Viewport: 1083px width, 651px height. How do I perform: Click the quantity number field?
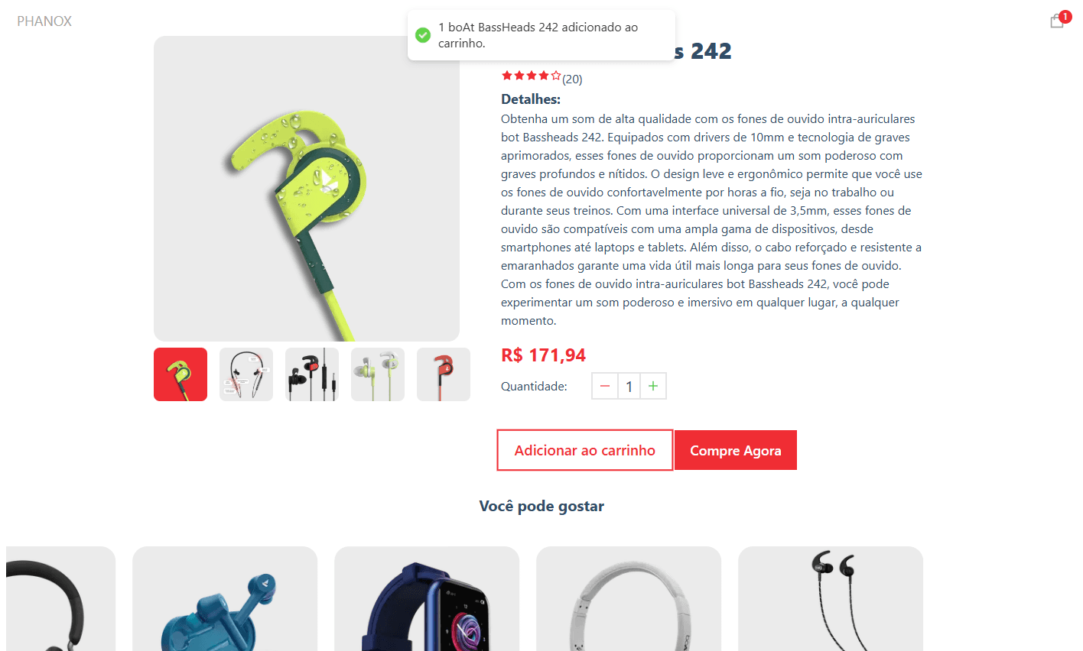[x=629, y=386]
